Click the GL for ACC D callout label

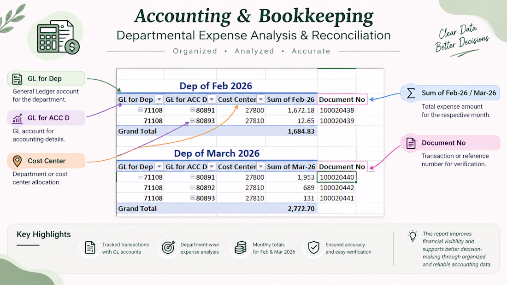[48, 118]
